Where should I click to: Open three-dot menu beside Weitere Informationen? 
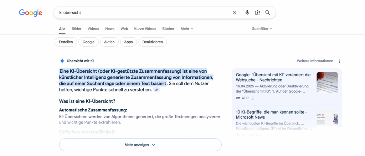click(339, 61)
